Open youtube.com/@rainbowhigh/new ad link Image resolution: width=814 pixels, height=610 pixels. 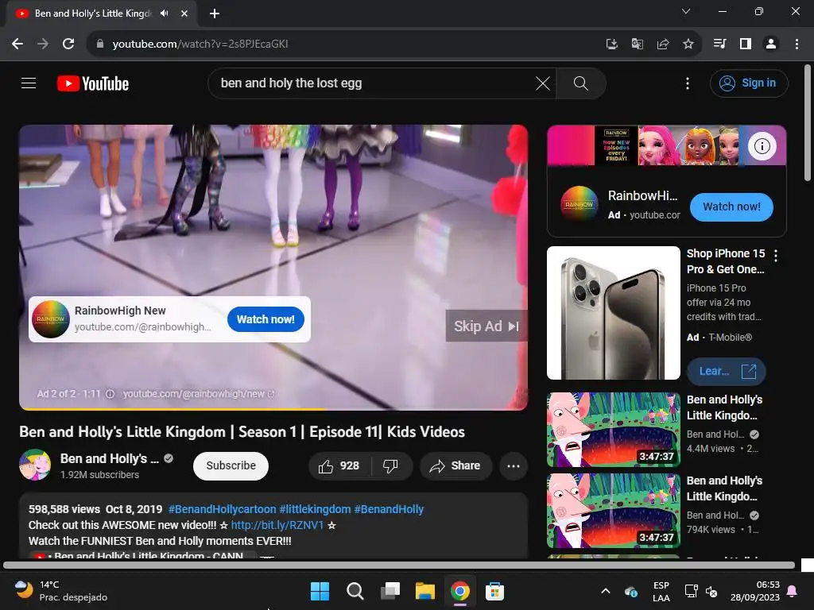pyautogui.click(x=198, y=394)
